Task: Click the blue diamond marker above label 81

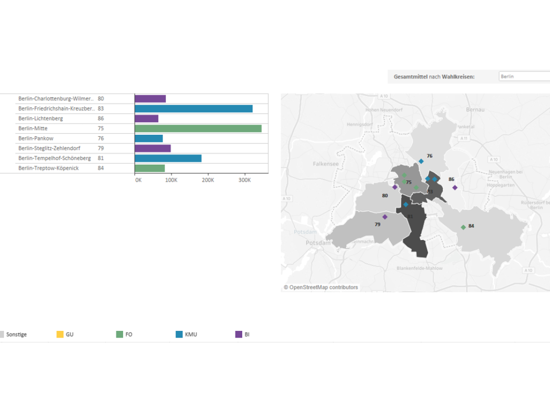Action: pos(406,204)
